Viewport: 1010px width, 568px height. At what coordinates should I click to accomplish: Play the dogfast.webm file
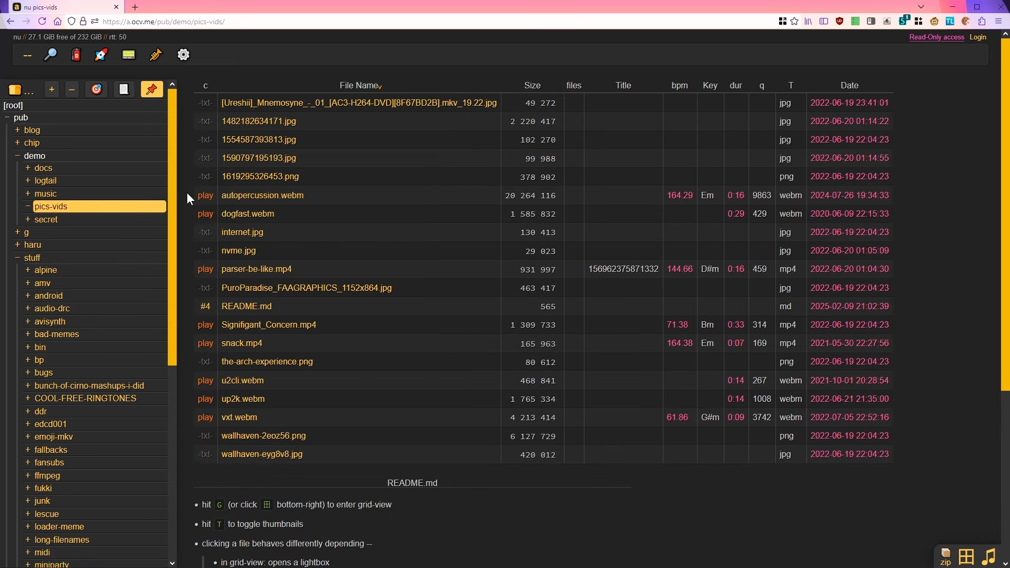click(x=205, y=214)
